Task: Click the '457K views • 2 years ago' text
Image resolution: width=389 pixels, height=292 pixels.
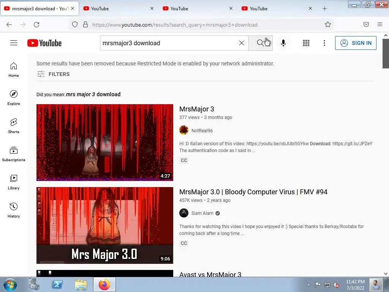Action: 205,200
